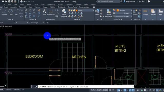Screen dimensions: 164x92
Task: Insert a Table from Annotation panel
Action: click(x=57, y=16)
